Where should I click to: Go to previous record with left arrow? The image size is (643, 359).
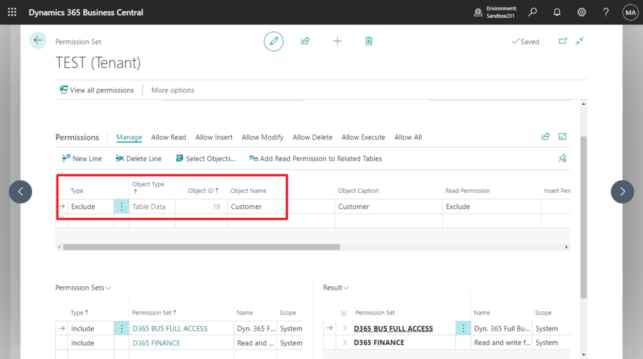click(x=21, y=191)
